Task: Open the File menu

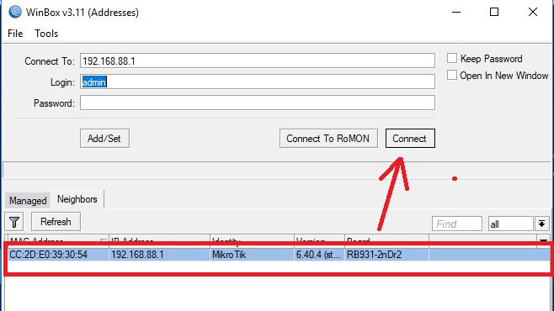Action: (15, 34)
